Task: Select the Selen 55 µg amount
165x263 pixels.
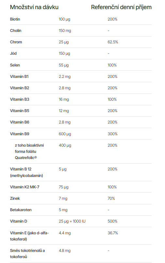Action: pyautogui.click(x=64, y=65)
